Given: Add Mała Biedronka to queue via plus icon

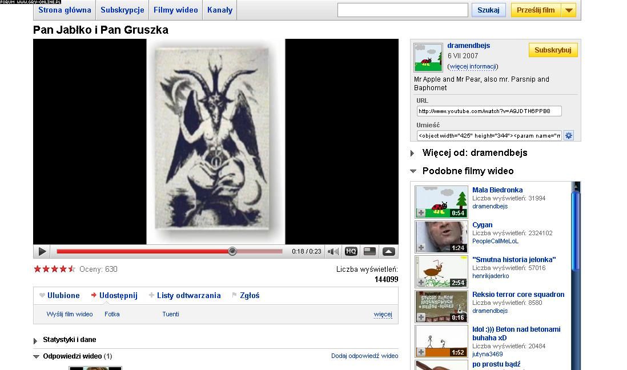Looking at the screenshot, I should (421, 213).
